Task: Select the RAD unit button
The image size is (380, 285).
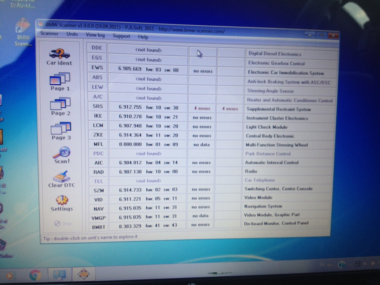Action: [99, 172]
